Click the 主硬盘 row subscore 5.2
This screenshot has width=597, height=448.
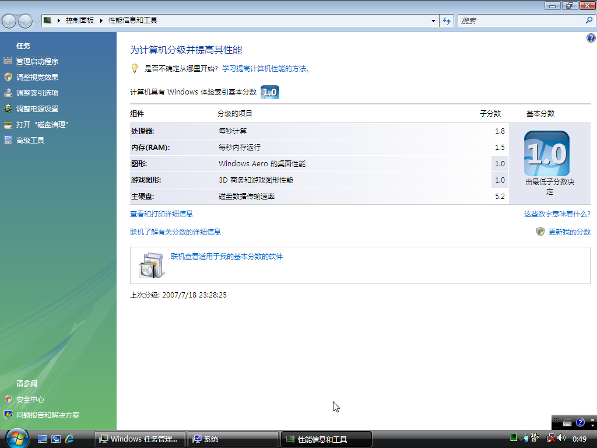[500, 196]
